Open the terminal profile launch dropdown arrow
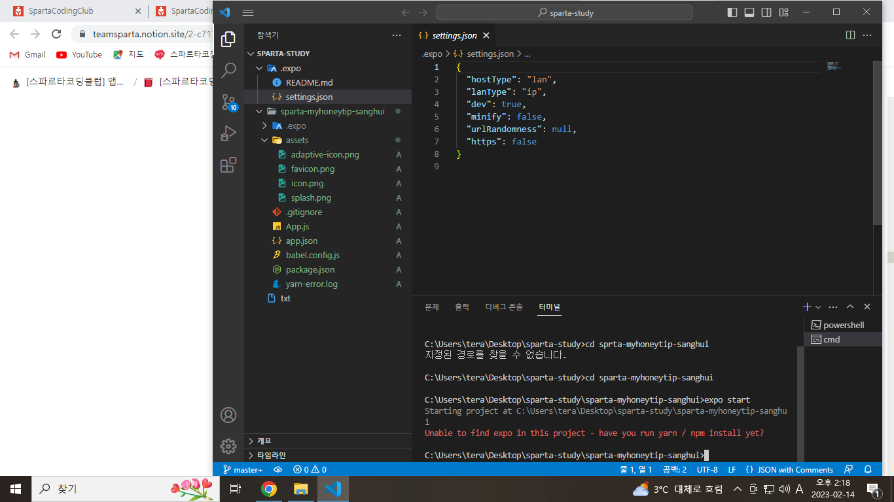The image size is (894, 502). click(x=818, y=307)
